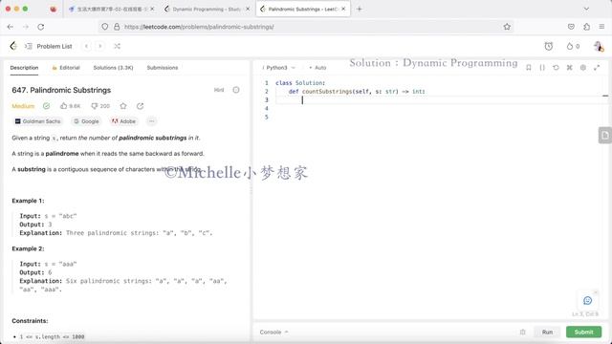Click the editor bookmark icon
This screenshot has height=344, width=612.
tap(529, 68)
